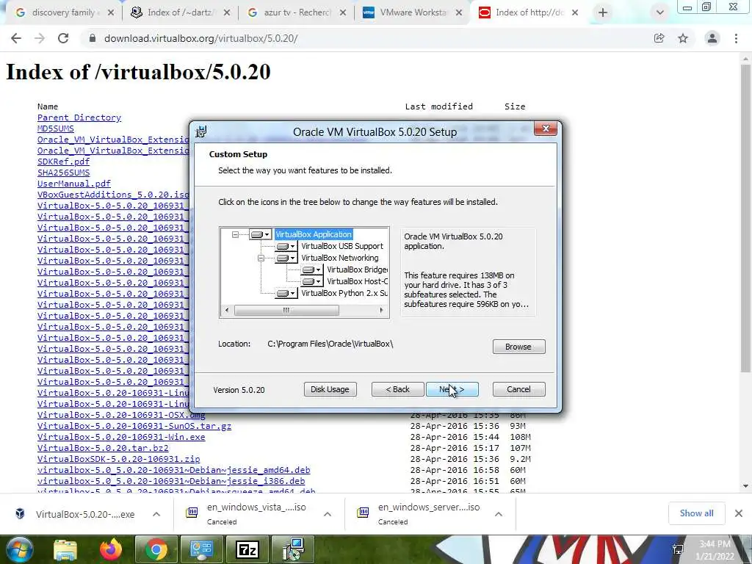Download VirtualBox-5.0.20-106931-SunOS.tar.gz link
Image resolution: width=752 pixels, height=564 pixels.
pyautogui.click(x=134, y=426)
